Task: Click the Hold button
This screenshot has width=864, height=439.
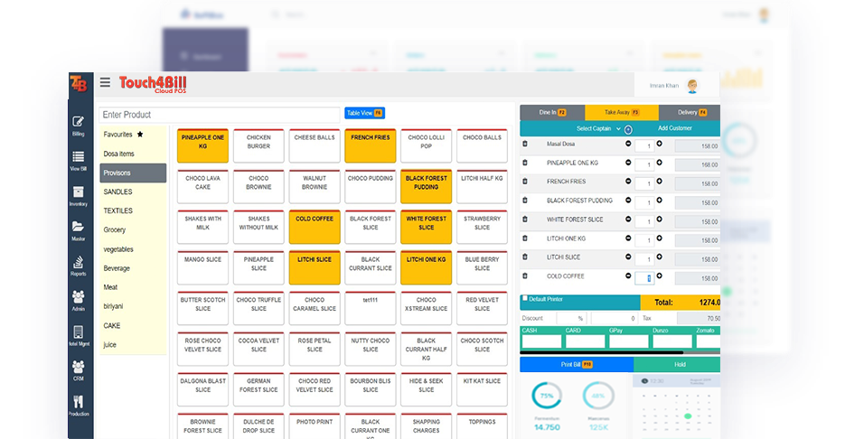Action: pyautogui.click(x=676, y=364)
